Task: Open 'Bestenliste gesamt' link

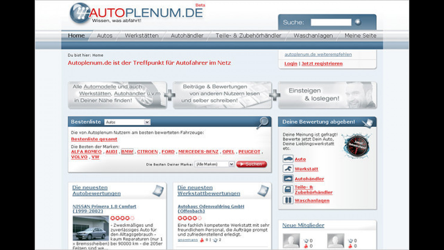Action: coord(94,139)
